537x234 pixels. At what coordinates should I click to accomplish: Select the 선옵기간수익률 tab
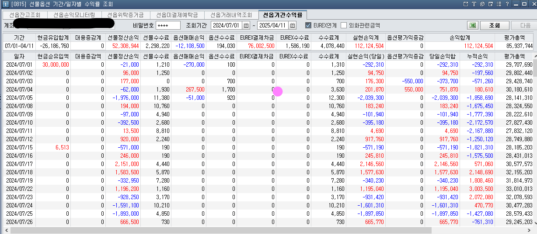pos(282,14)
